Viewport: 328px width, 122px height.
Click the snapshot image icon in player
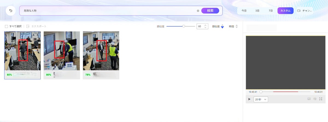(x=309, y=99)
